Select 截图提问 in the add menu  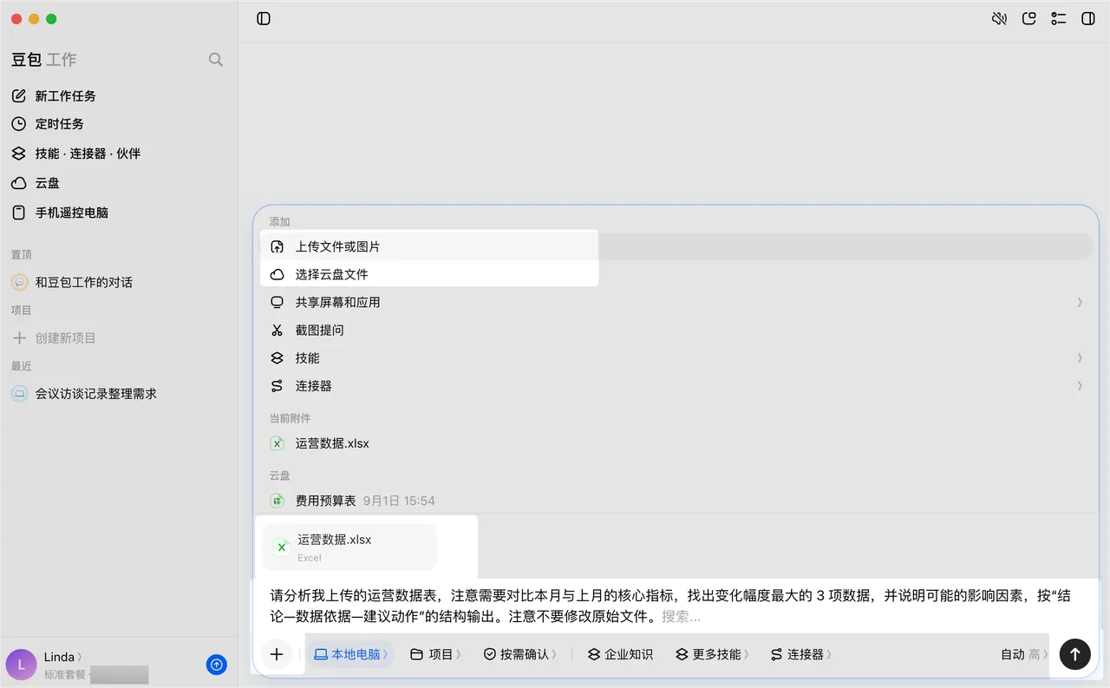676,330
